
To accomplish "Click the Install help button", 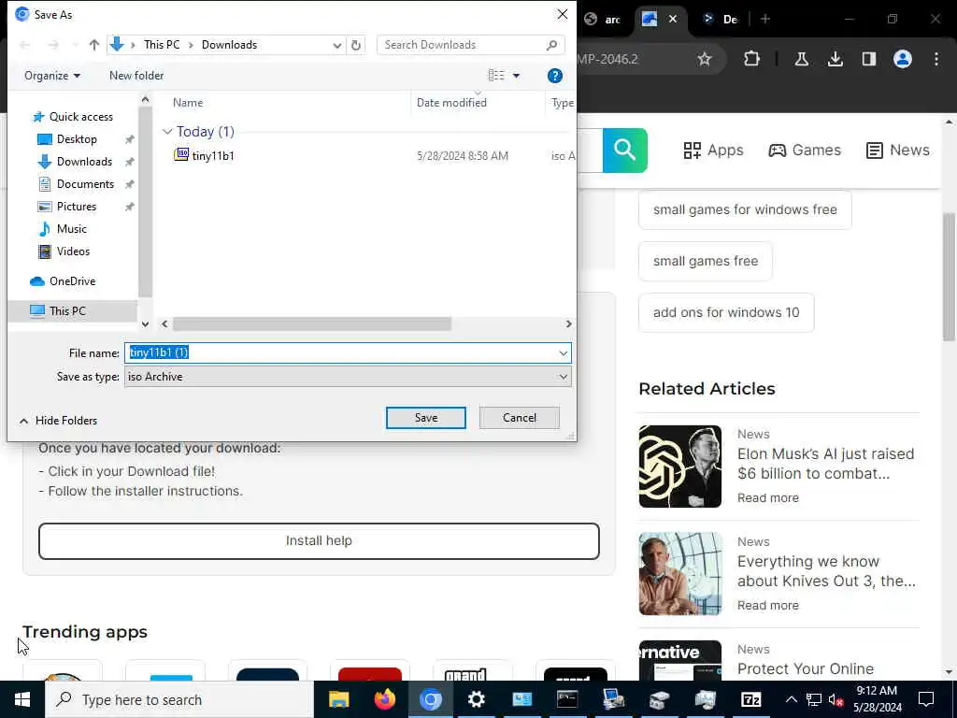I will point(319,541).
